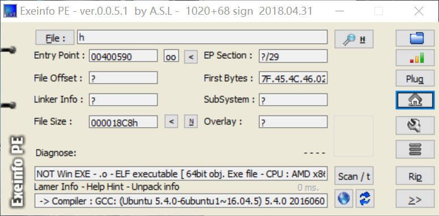Click the File : button
439x216 pixels.
coord(55,38)
